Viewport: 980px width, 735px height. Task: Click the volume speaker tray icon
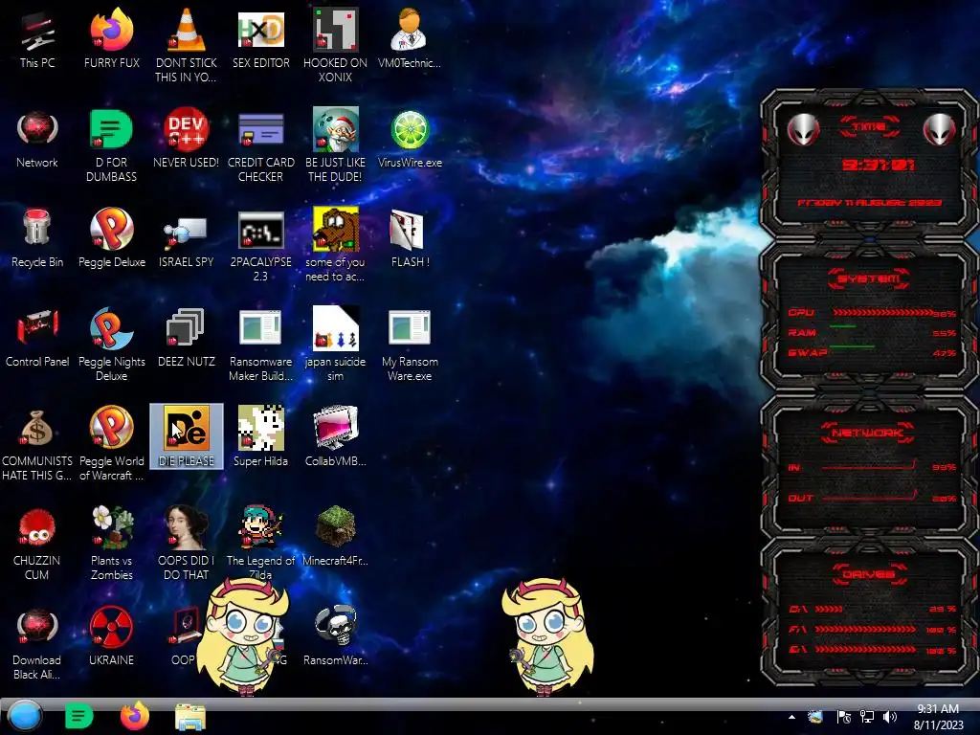coord(890,717)
